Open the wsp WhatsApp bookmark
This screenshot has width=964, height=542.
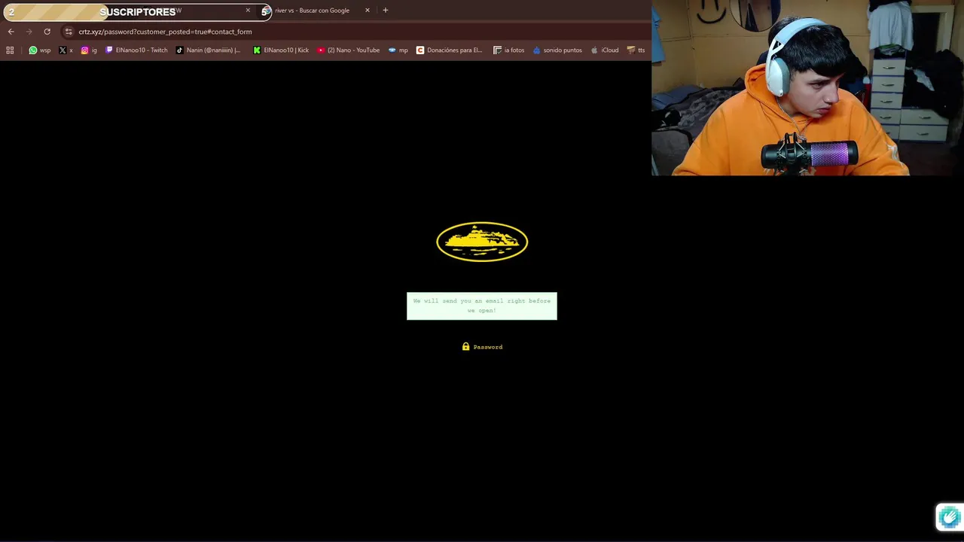tap(40, 50)
